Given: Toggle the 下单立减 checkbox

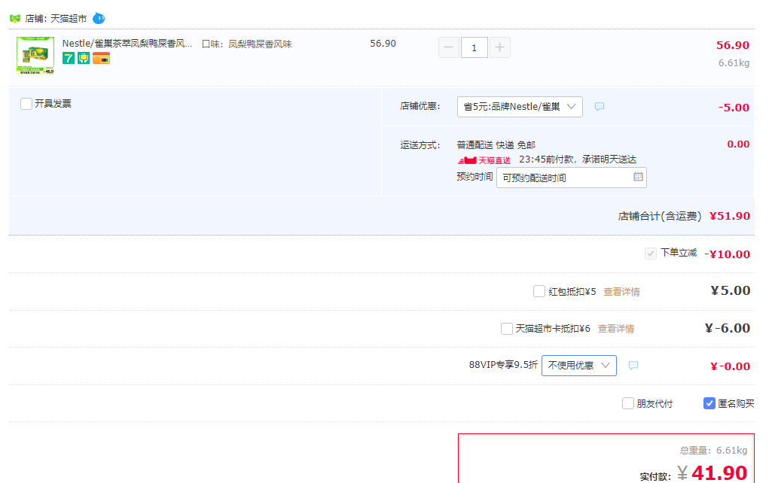Looking at the screenshot, I should 650,254.
